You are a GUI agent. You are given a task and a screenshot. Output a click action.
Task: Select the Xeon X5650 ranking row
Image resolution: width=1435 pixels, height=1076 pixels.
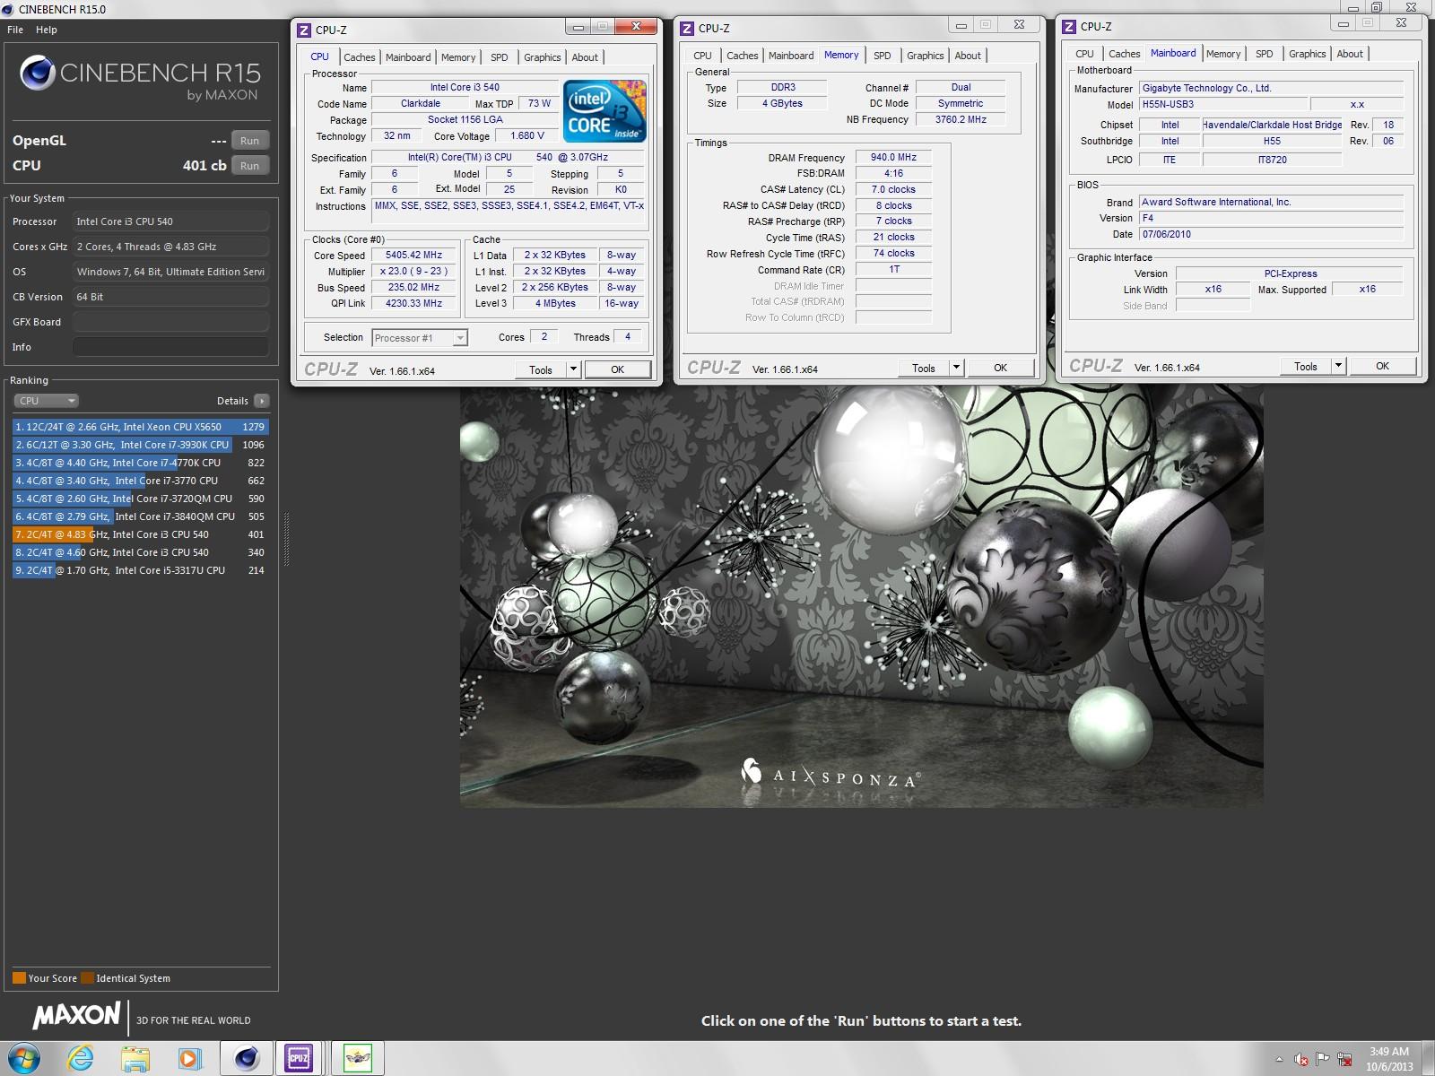(140, 427)
